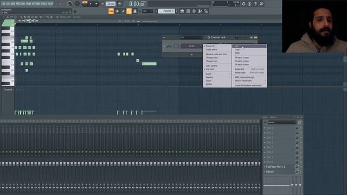Toggle the pattern/song mode switch

[85, 3]
